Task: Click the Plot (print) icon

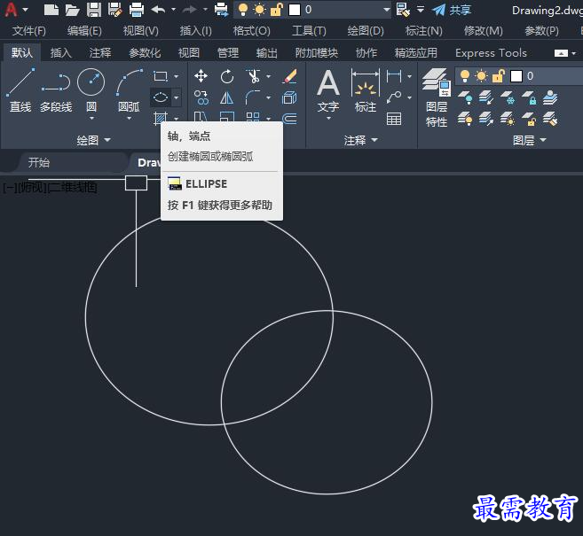Action: click(x=137, y=10)
